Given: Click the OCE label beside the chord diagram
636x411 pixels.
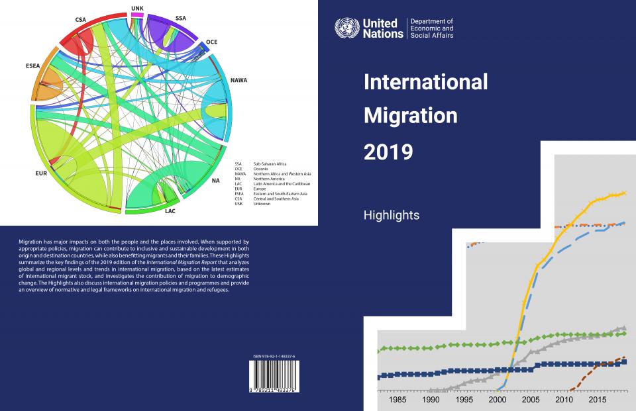Looking at the screenshot, I should tap(211, 42).
